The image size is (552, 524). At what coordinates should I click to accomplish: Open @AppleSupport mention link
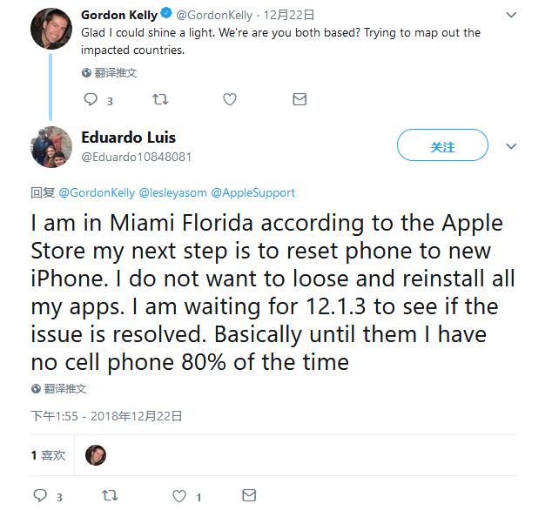[252, 192]
